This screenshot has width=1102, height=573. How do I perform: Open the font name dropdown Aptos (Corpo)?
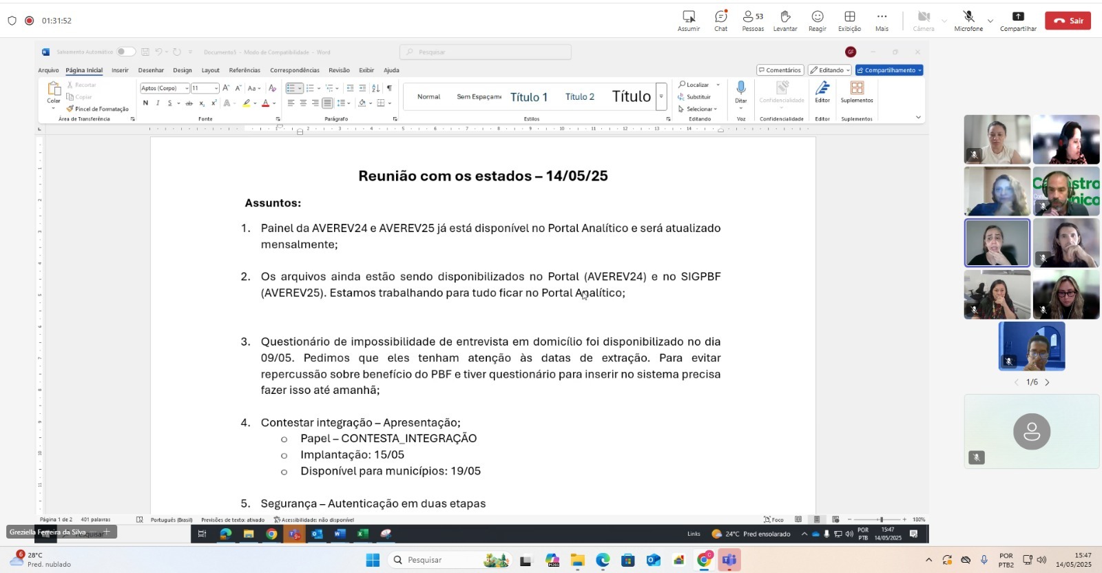point(165,88)
